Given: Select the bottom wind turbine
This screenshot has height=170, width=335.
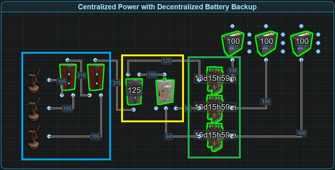Looking at the screenshot, I should pyautogui.click(x=34, y=136).
